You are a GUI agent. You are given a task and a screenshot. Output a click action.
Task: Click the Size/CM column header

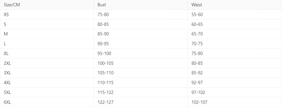(x=12, y=5)
